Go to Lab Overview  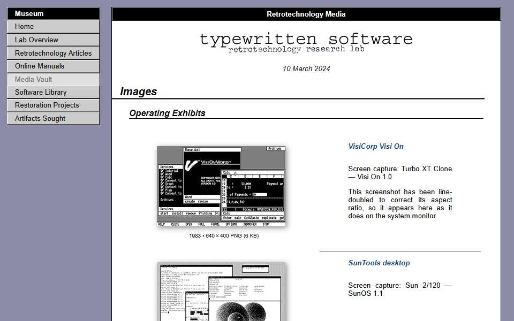point(53,40)
